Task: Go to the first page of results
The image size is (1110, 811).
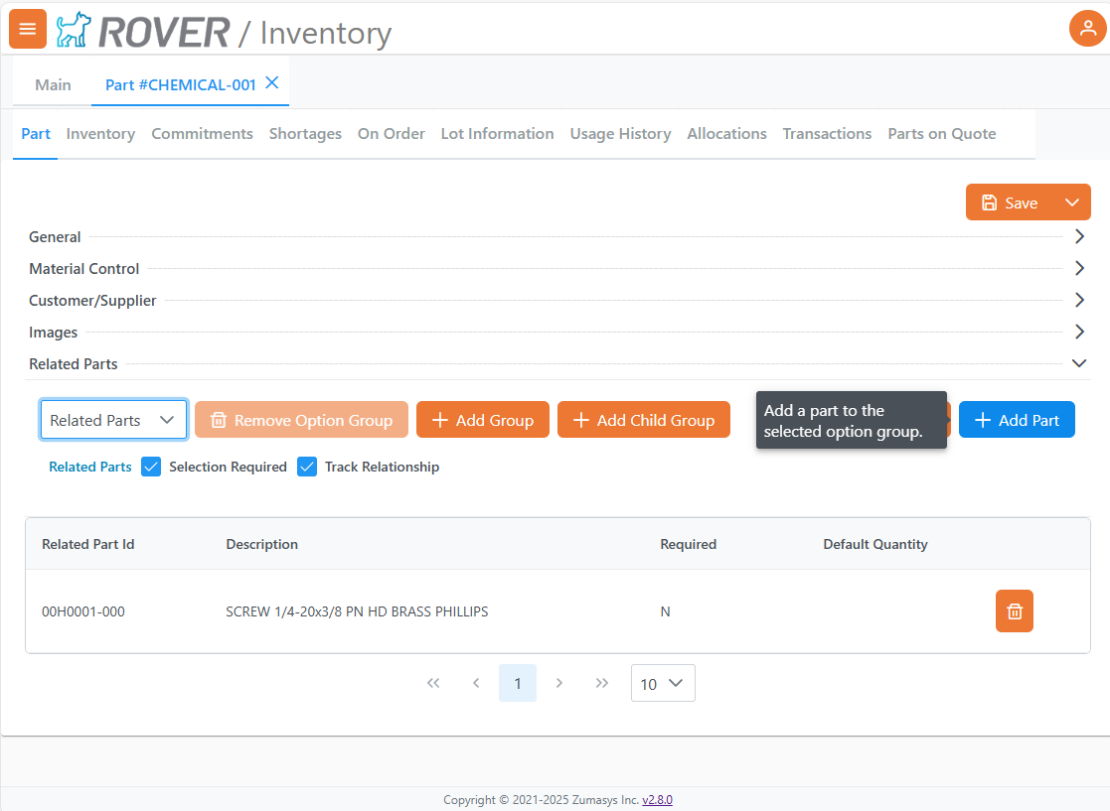Action: point(433,683)
